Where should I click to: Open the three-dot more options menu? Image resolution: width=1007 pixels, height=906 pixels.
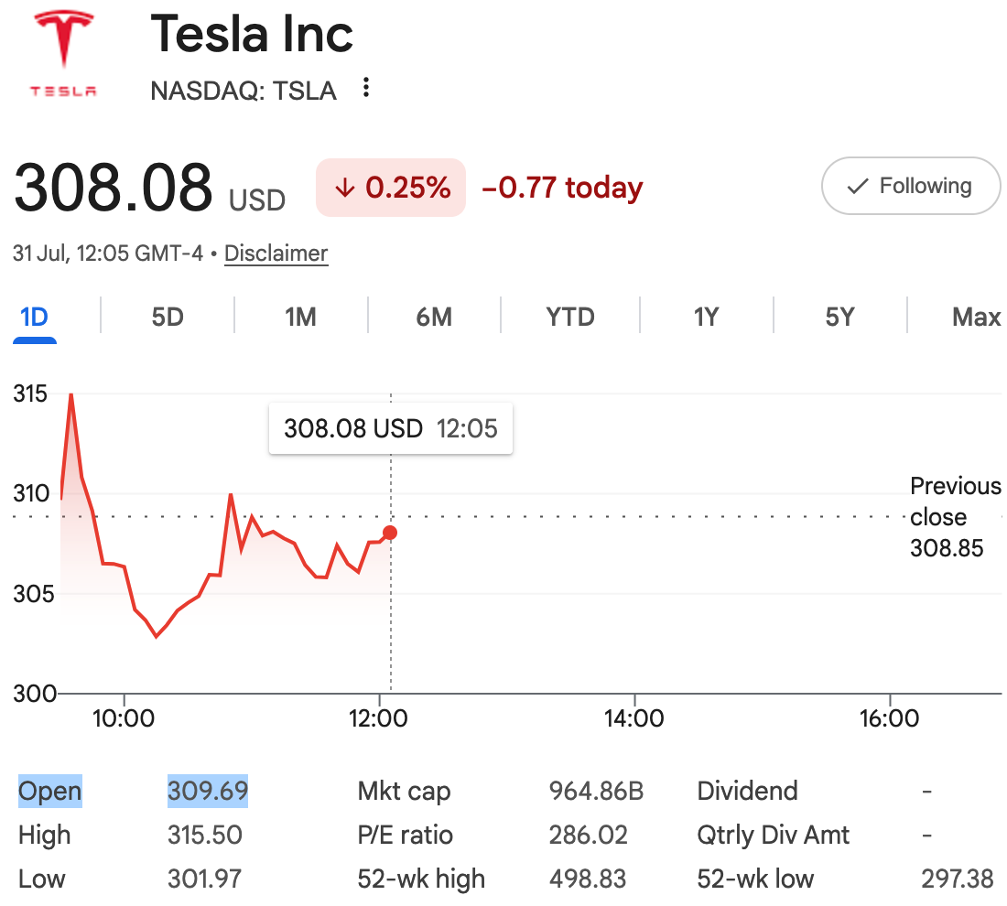366,87
